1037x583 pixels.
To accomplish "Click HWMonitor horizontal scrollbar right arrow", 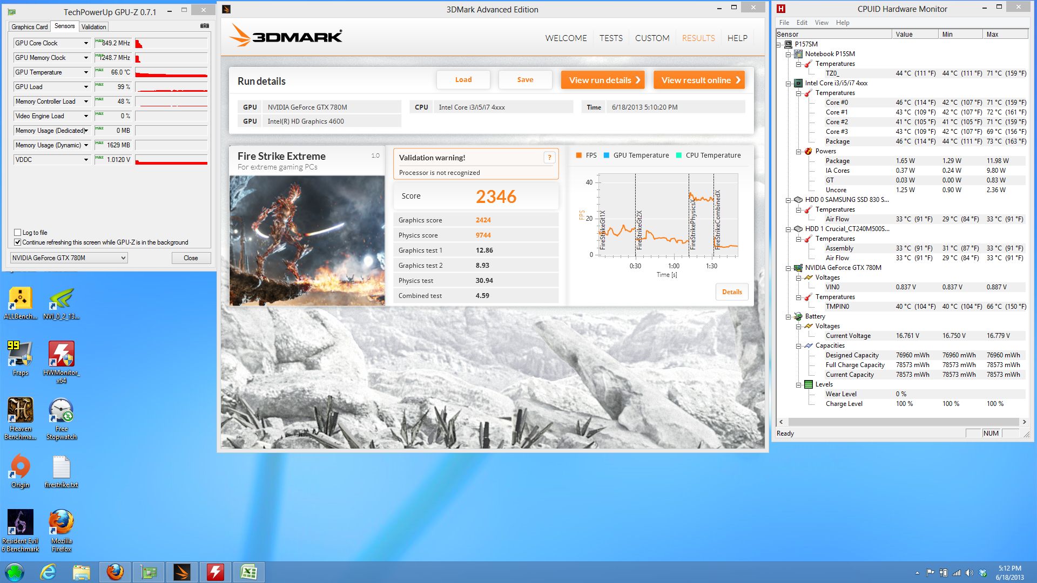I will [x=1024, y=422].
